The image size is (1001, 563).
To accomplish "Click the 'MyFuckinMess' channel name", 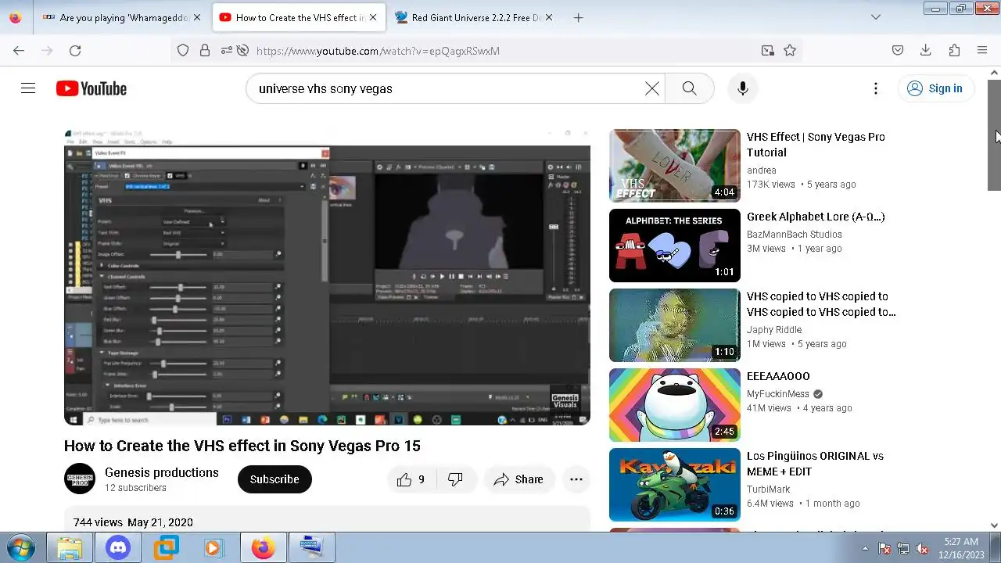I will point(779,394).
